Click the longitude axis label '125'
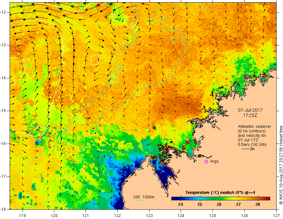 [x=213, y=215]
